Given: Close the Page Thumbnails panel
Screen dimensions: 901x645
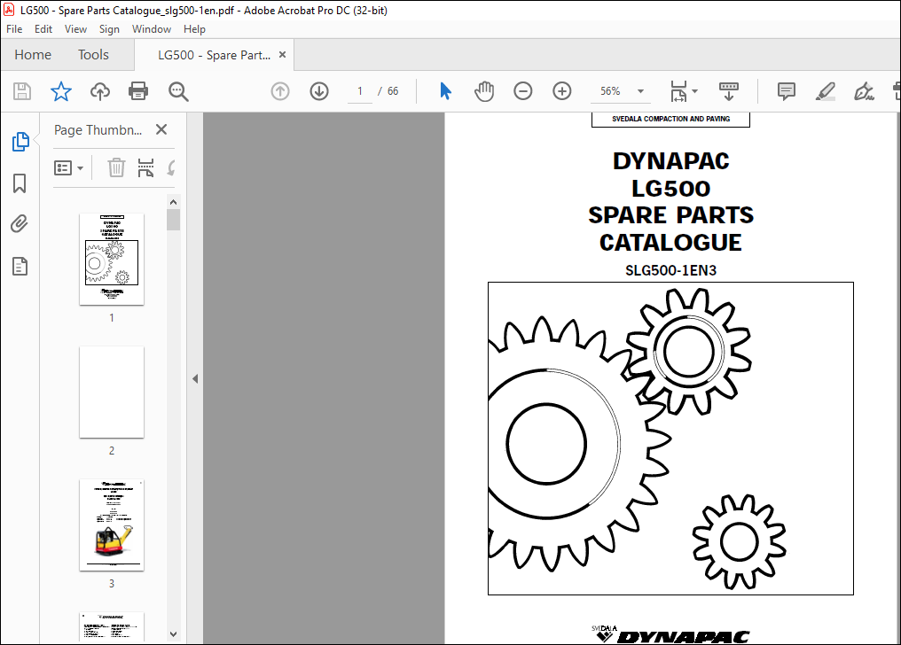Looking at the screenshot, I should [161, 129].
